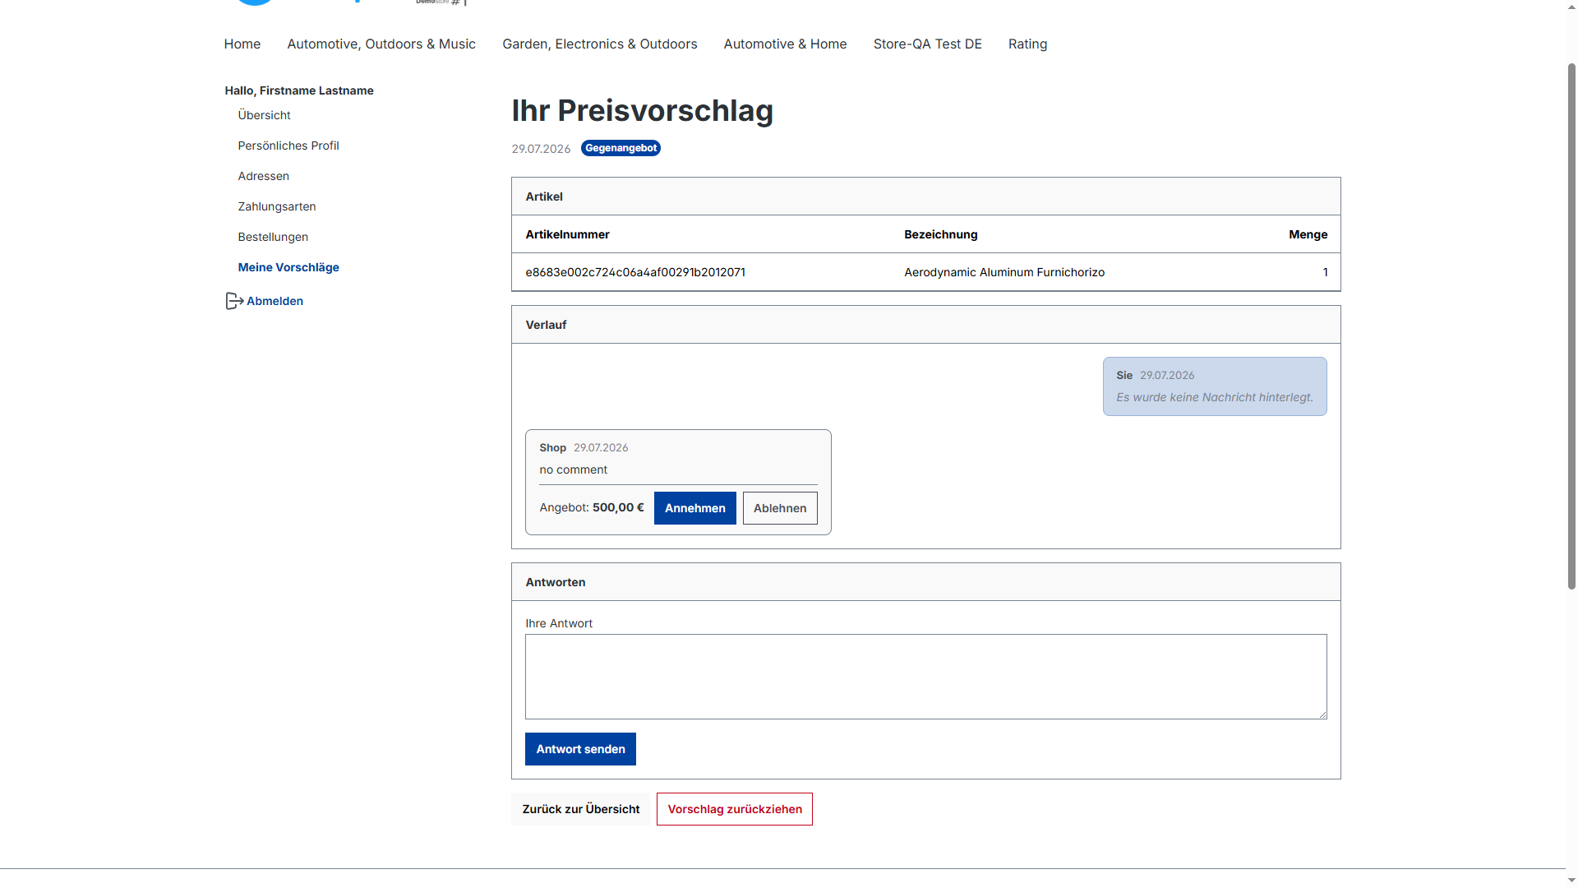1578x888 pixels.
Task: Click the Gegenangebot status badge
Action: coord(621,148)
